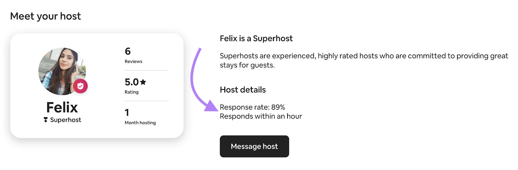This screenshot has height=170, width=518.
Task: Click the 1 Month hosting number
Action: coord(127,112)
